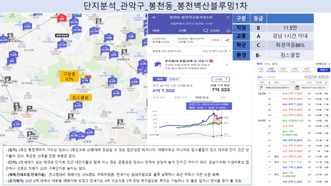The image size is (331, 186).
Task: Open the 집 내놓기 banner house icon
Action: click(x=158, y=64)
